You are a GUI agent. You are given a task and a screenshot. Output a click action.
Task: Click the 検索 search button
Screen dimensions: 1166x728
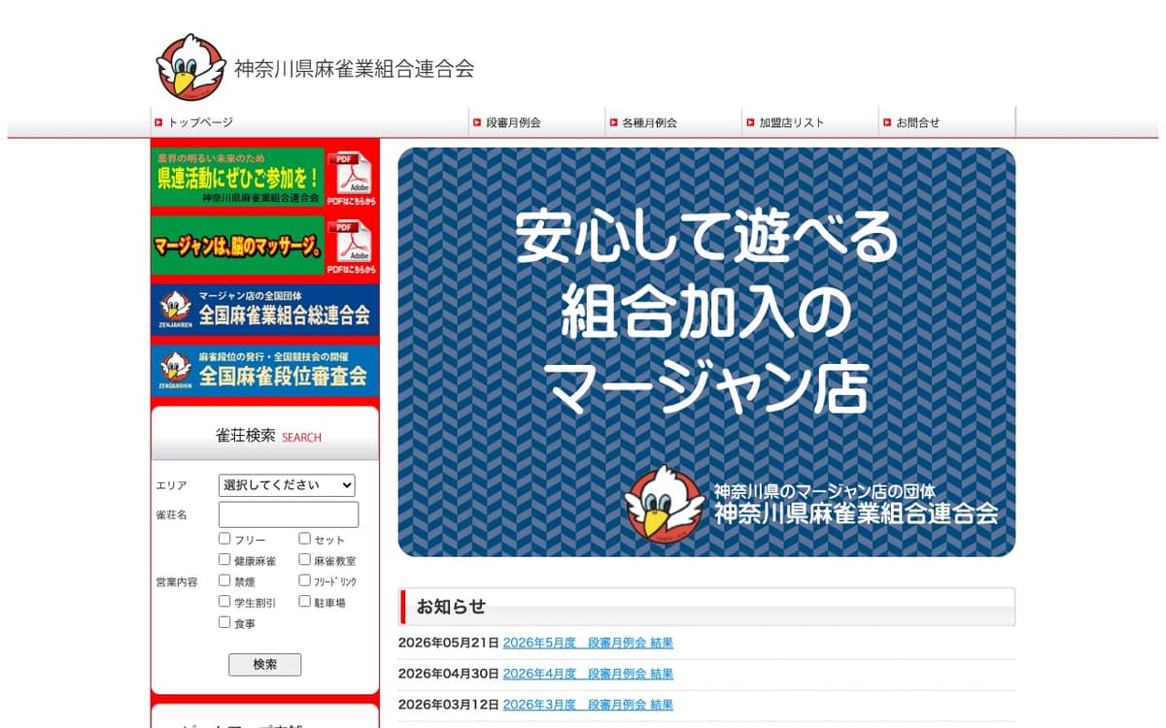[x=264, y=665]
